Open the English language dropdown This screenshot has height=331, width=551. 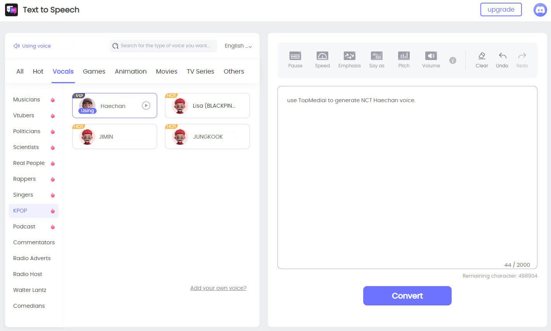pyautogui.click(x=238, y=46)
